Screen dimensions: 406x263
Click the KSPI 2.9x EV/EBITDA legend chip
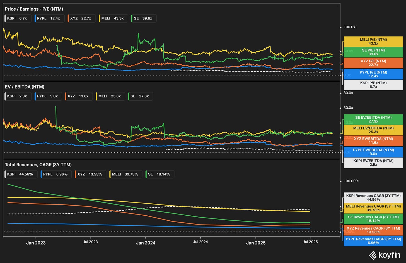coord(18,96)
